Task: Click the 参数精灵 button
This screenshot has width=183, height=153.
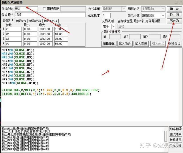Action: (x=176, y=140)
